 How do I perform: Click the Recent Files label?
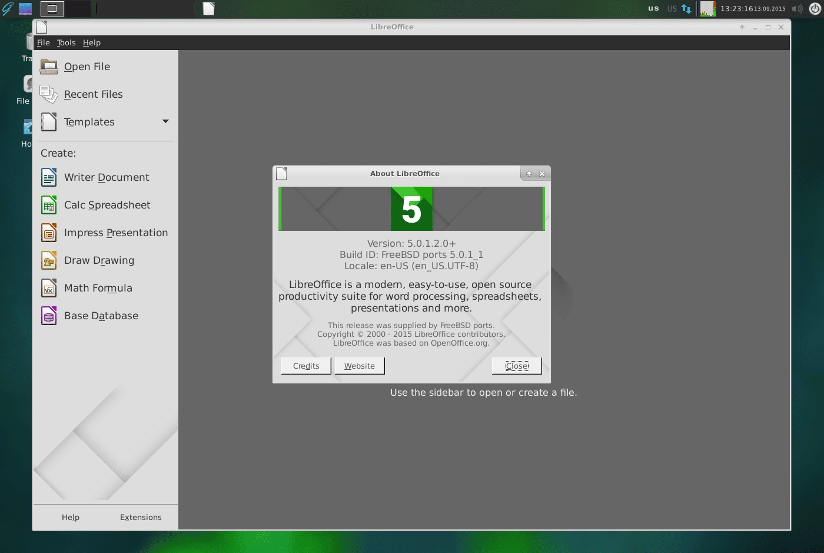pos(94,94)
